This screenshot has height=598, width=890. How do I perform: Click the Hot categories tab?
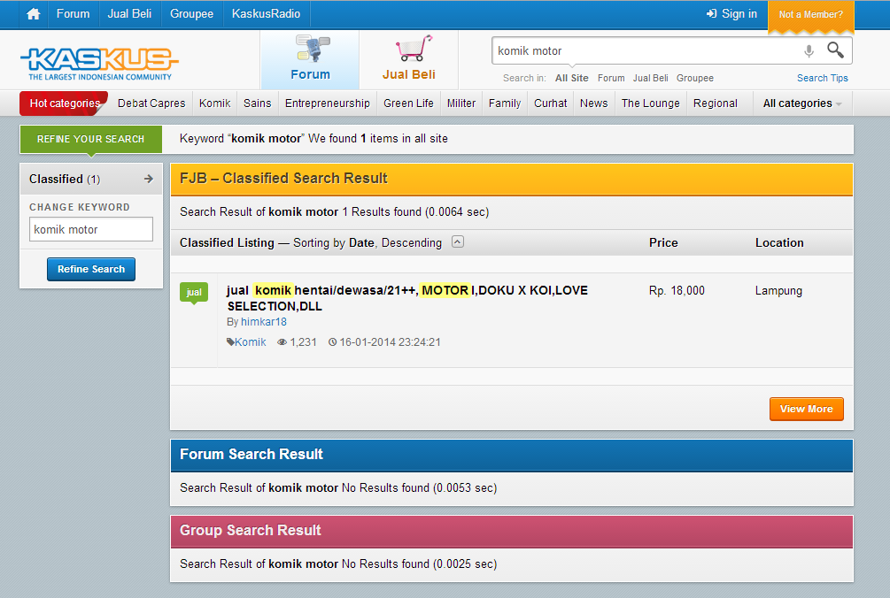(64, 103)
